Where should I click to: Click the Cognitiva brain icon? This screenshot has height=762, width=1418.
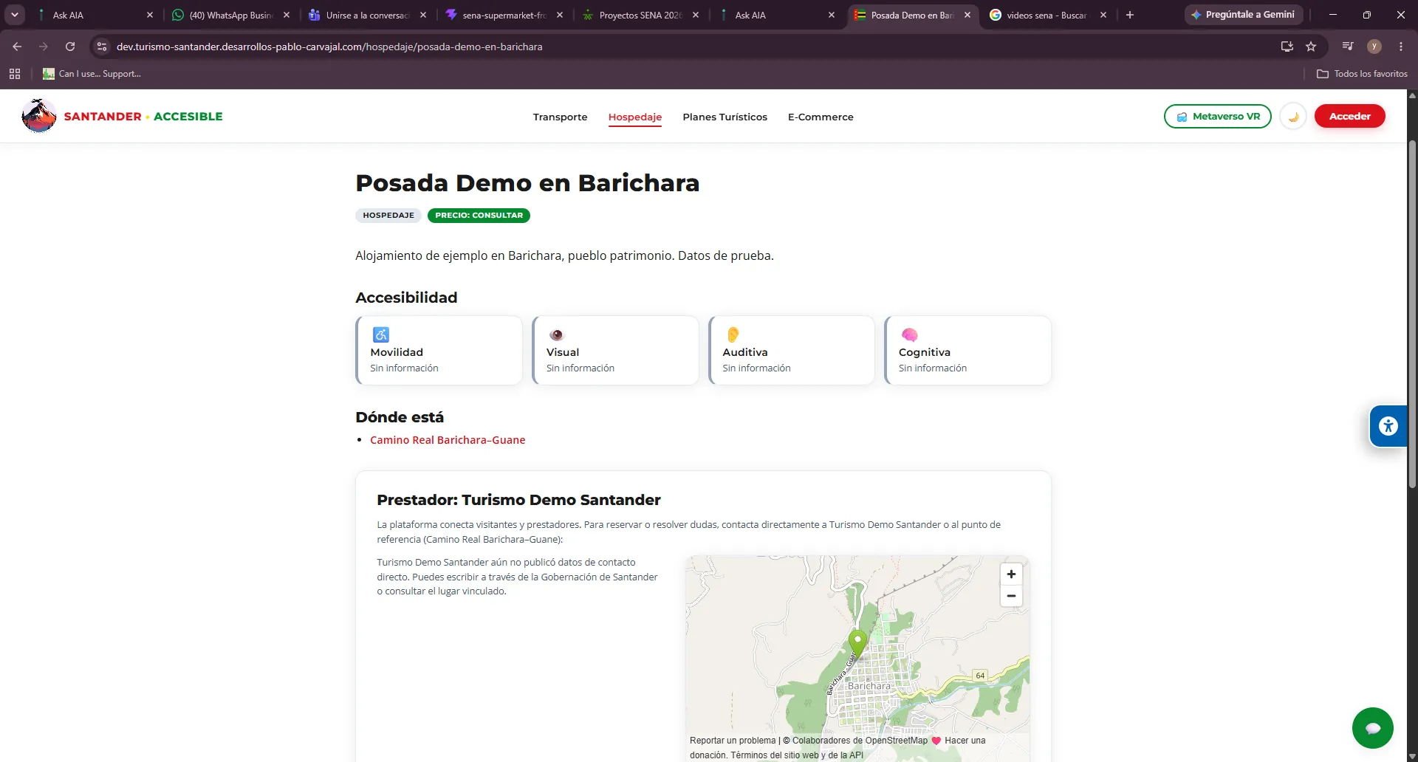tap(909, 334)
